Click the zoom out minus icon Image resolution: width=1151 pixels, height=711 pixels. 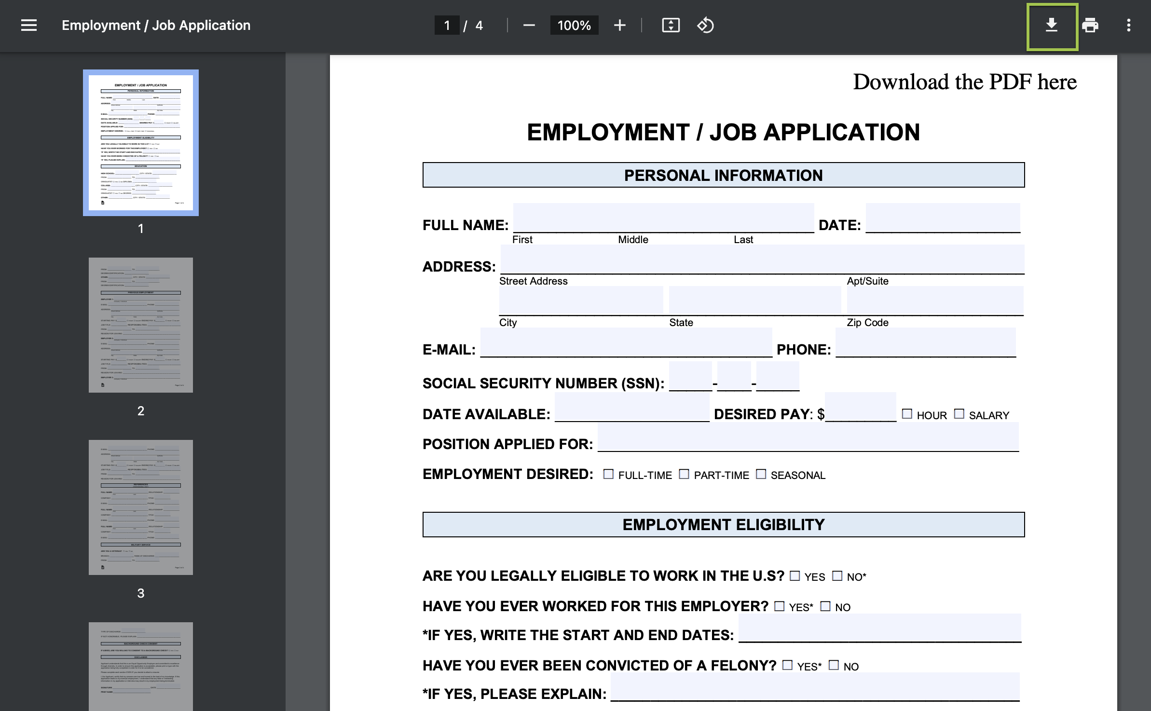[529, 26]
